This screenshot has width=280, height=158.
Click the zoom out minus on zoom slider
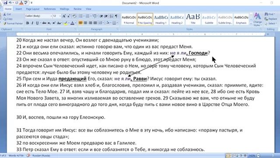(x=258, y=155)
